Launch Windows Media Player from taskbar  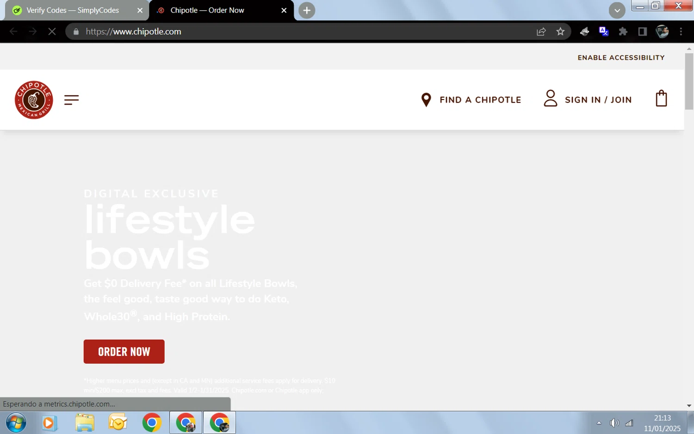(x=49, y=423)
